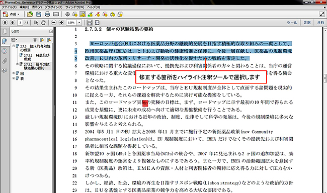Open the destinations target panel icon
Image resolution: width=327 pixels, height=193 pixels.
click(5, 51)
